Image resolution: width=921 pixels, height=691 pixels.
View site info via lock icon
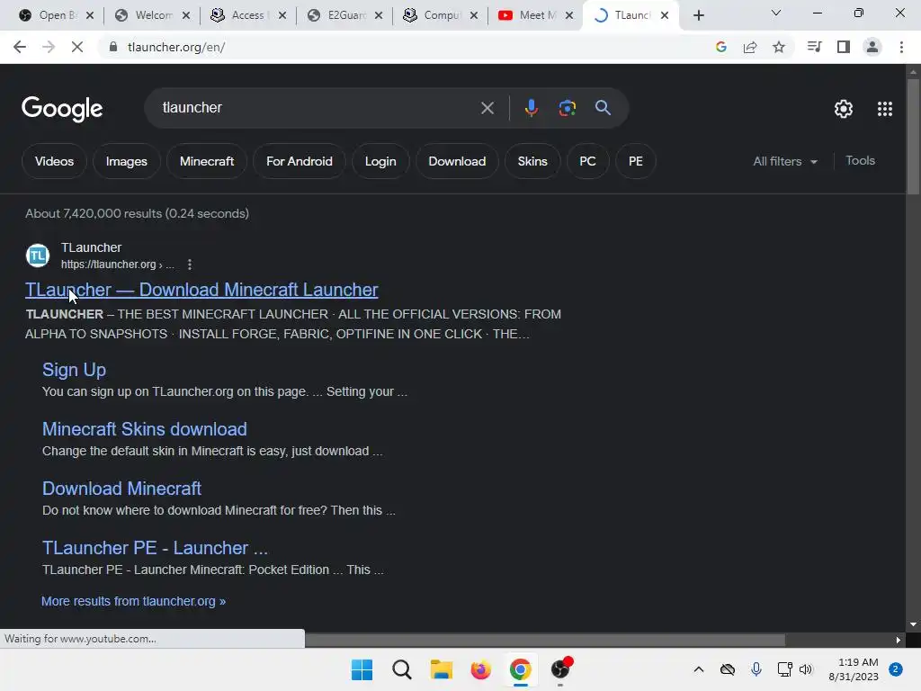(x=113, y=47)
